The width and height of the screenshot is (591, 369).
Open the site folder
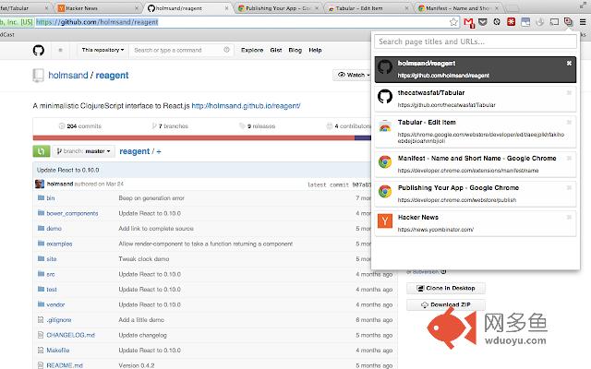coord(52,258)
